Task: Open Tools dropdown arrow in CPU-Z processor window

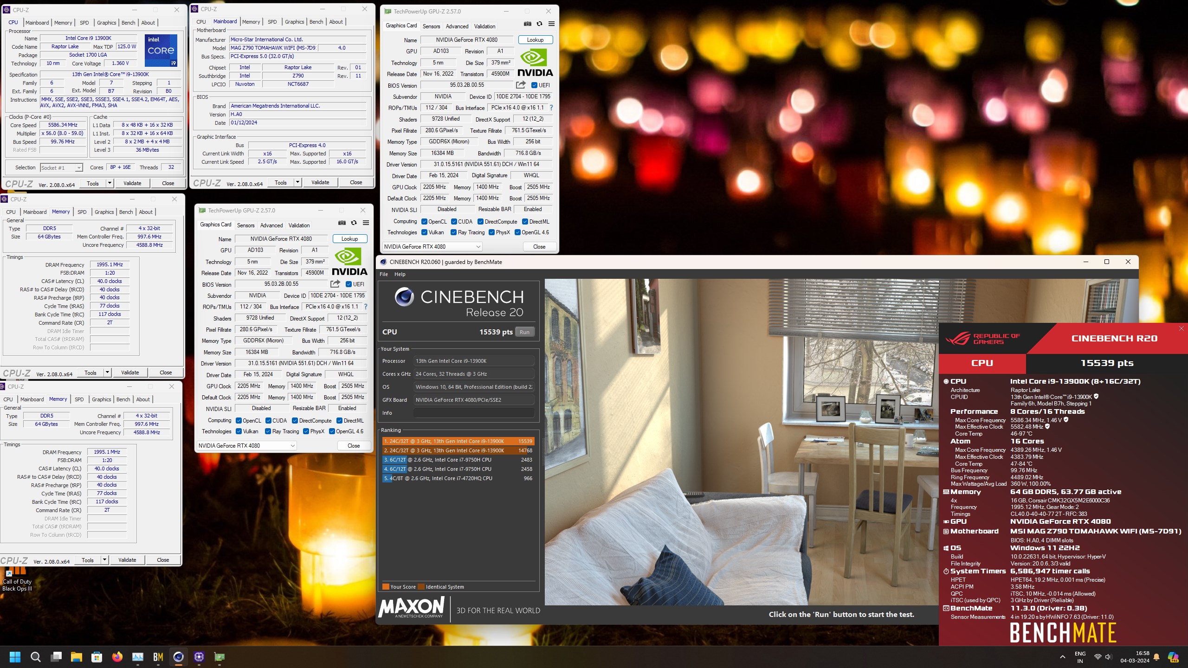Action: (x=110, y=183)
